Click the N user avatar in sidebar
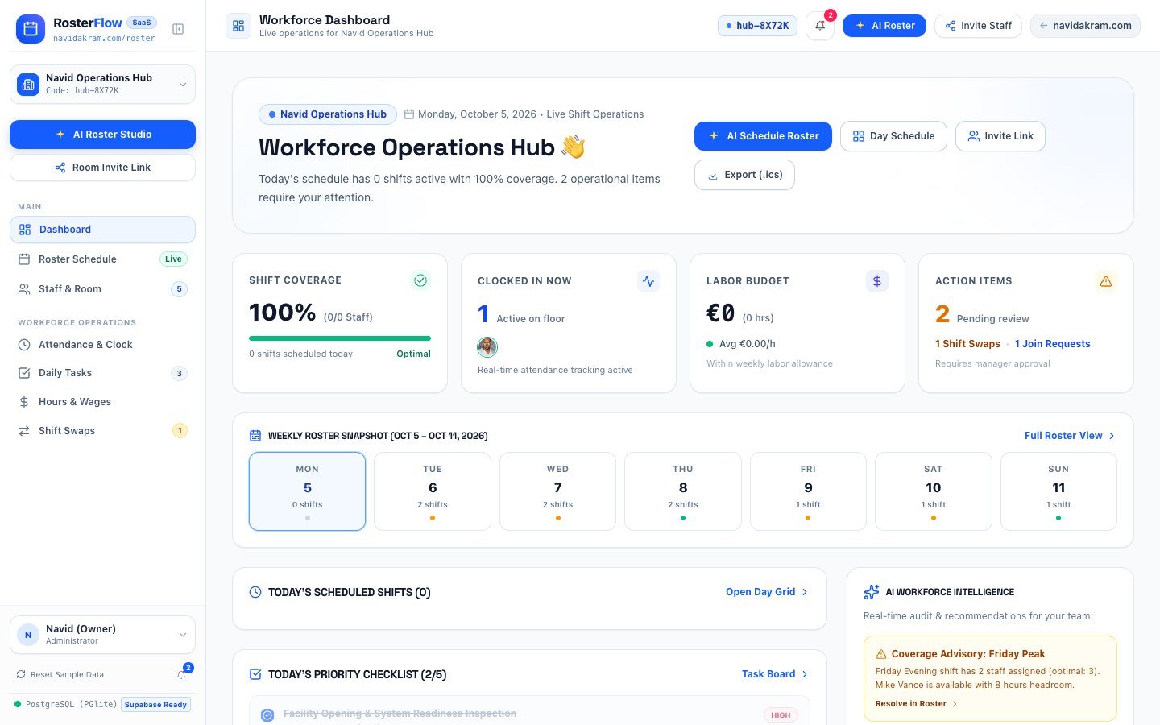The height and width of the screenshot is (725, 1160). pos(28,635)
